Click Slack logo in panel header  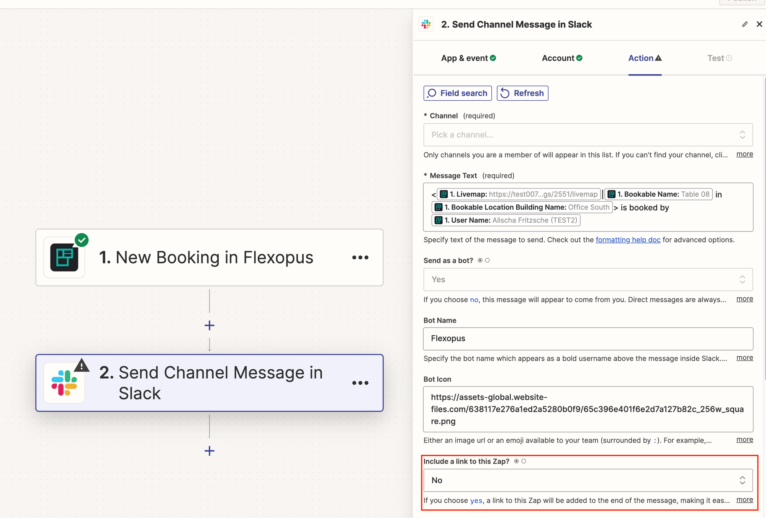(x=426, y=24)
